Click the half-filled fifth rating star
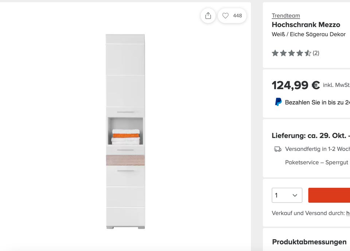The width and height of the screenshot is (350, 251). pyautogui.click(x=308, y=53)
